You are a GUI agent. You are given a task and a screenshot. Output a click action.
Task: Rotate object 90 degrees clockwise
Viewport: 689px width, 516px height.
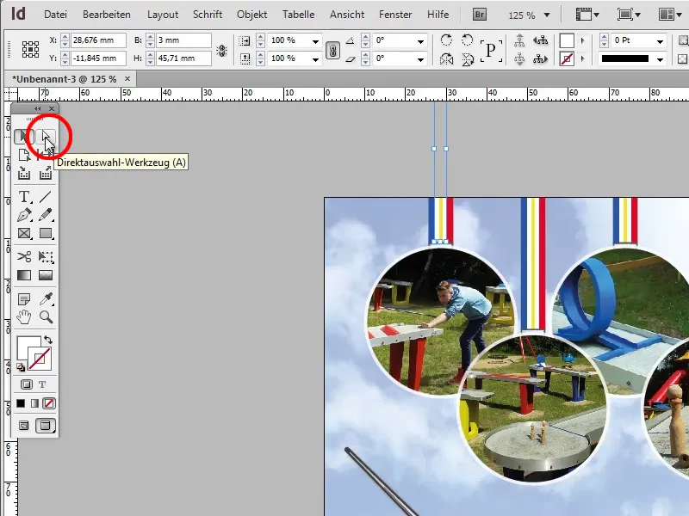point(446,39)
